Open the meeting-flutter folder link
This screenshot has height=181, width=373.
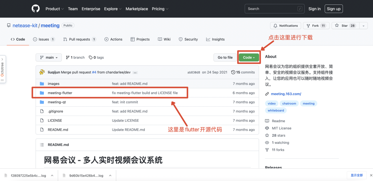[60, 93]
